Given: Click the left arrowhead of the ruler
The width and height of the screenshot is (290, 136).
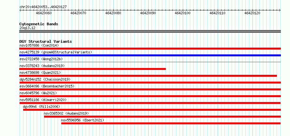Looking at the screenshot, I should tap(20, 10).
